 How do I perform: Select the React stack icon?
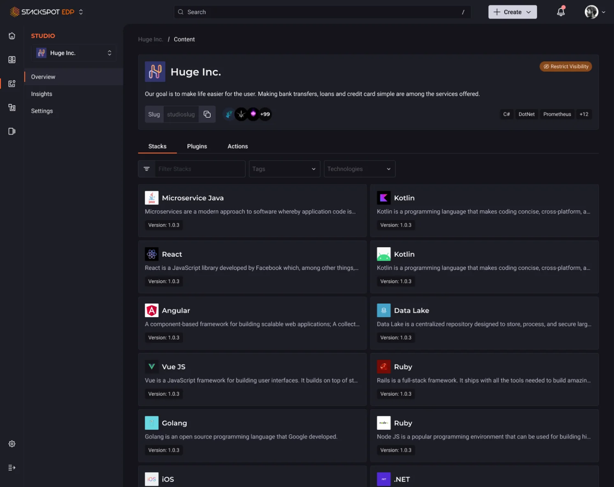pyautogui.click(x=152, y=254)
